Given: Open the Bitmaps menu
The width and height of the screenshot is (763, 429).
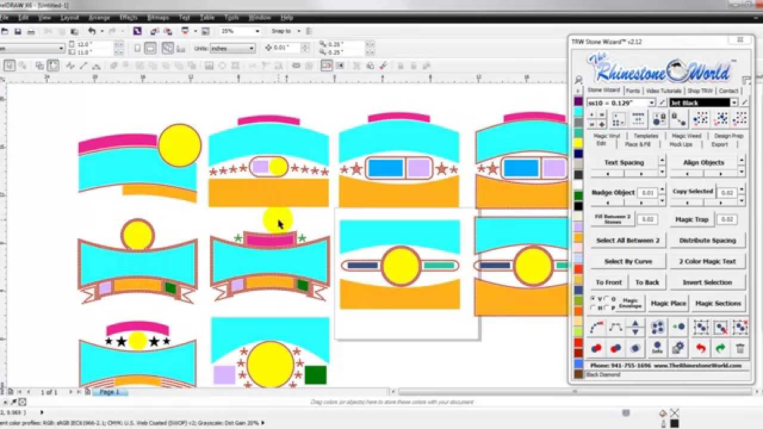Looking at the screenshot, I should [158, 18].
